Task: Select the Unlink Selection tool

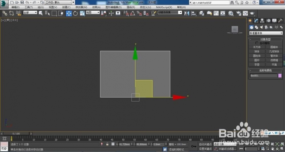Action: 12,13
